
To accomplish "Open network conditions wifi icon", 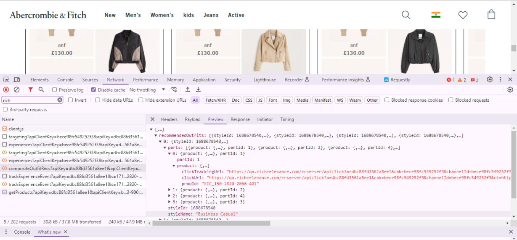I will coord(174,90).
